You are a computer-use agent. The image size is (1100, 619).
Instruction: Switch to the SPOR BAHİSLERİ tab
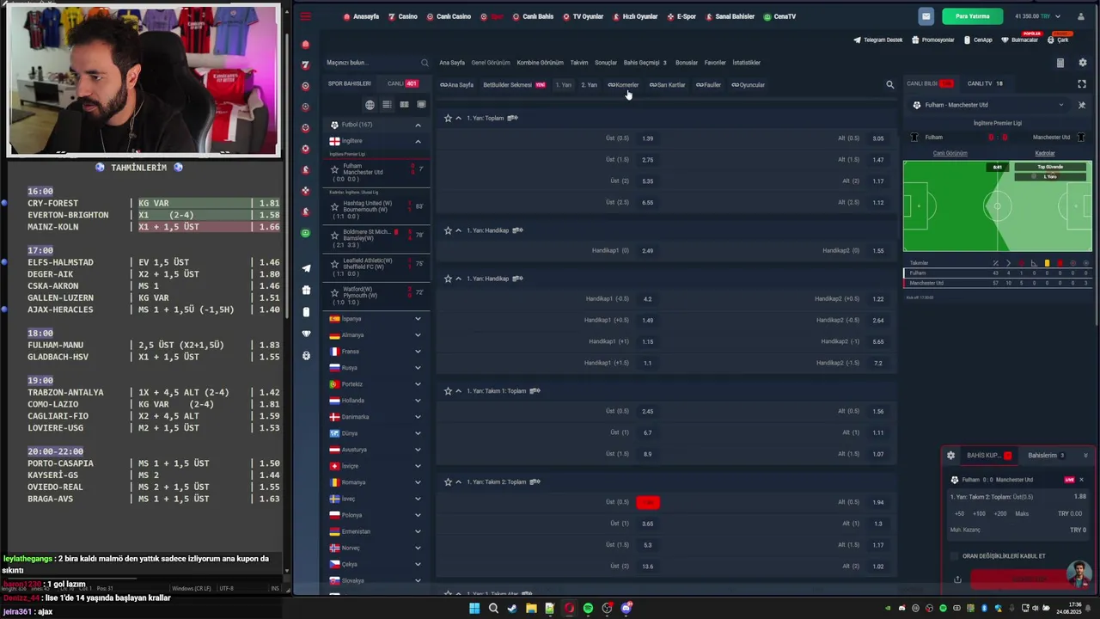pos(350,83)
